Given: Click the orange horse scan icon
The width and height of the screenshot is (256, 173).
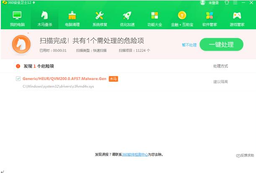Looking at the screenshot, I should 21,44.
